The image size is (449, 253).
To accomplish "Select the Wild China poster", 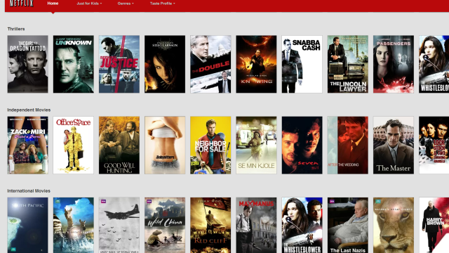I will pyautogui.click(x=165, y=225).
